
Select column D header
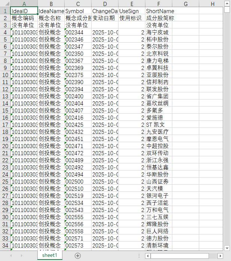(105, 4)
